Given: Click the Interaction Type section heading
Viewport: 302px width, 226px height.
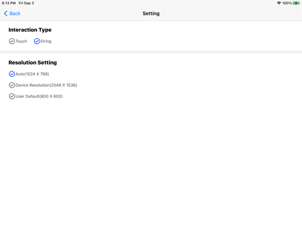Looking at the screenshot, I should click(x=30, y=30).
